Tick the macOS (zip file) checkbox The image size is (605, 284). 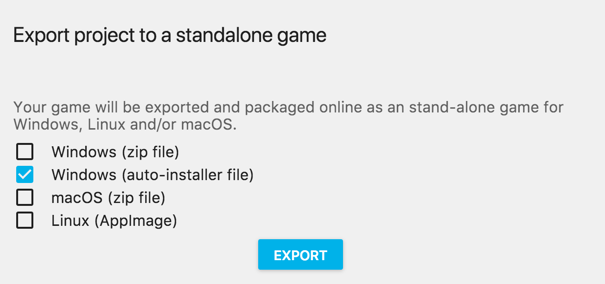[x=25, y=197]
